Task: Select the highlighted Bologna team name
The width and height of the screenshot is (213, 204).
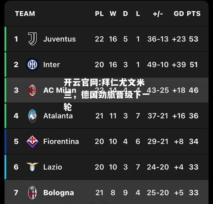Action: (x=58, y=193)
